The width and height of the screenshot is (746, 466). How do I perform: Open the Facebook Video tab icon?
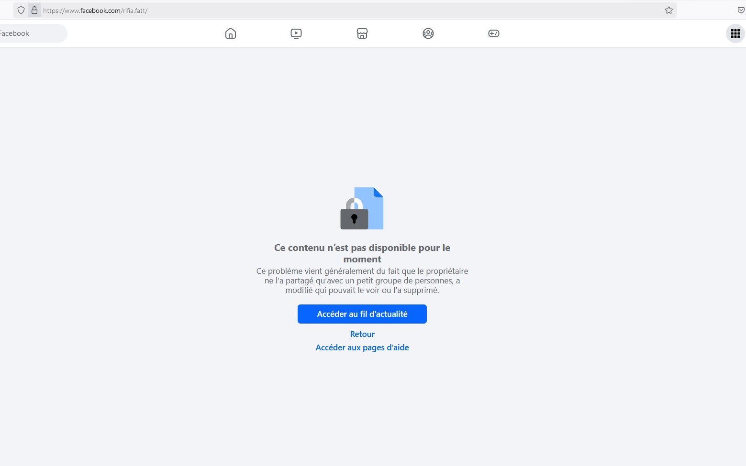[x=296, y=33]
